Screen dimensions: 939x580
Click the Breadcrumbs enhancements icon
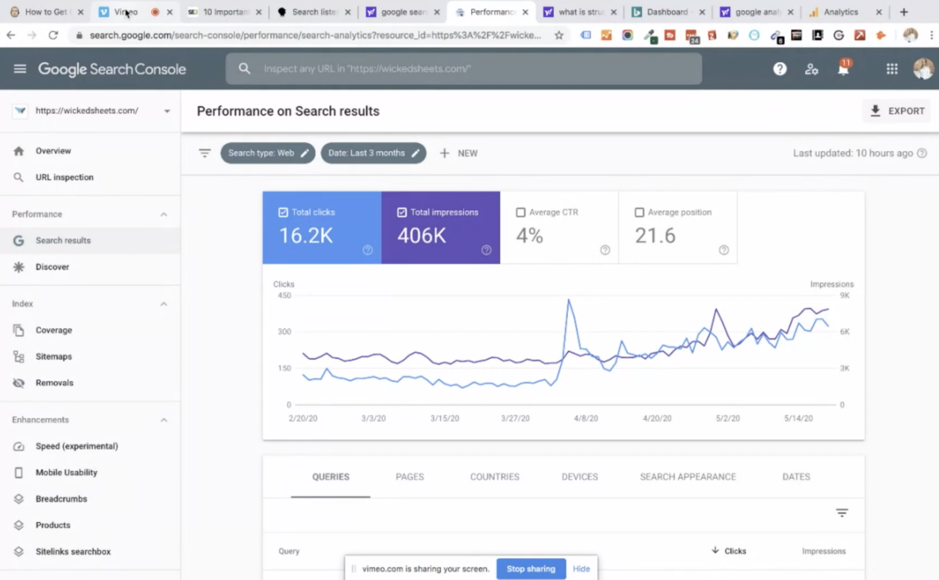tap(19, 498)
